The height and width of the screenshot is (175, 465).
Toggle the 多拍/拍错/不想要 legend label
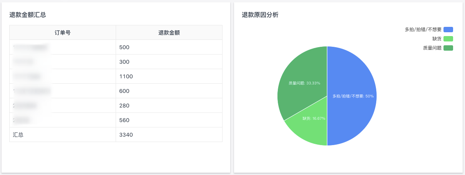point(423,30)
